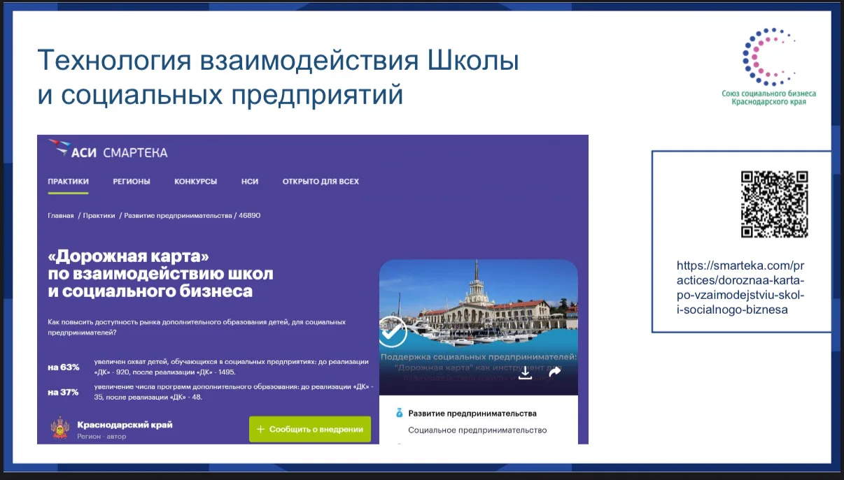Viewport: 844px width, 480px height.
Task: Click the Краснодарский край region name
Action: click(125, 425)
